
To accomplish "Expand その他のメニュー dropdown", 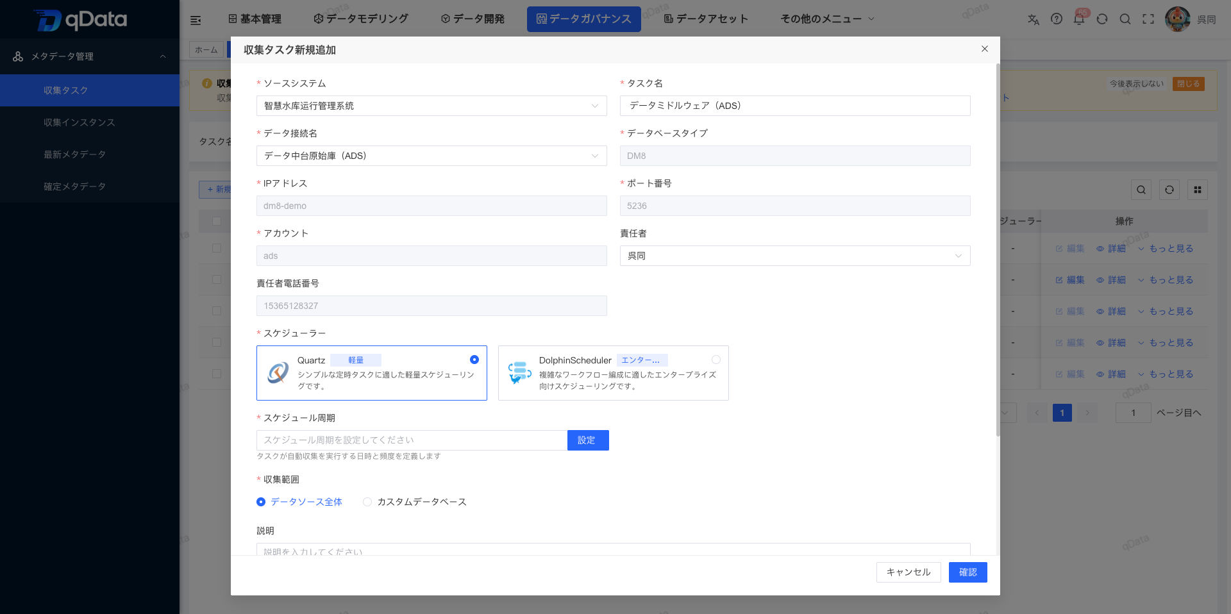I will coord(827,19).
